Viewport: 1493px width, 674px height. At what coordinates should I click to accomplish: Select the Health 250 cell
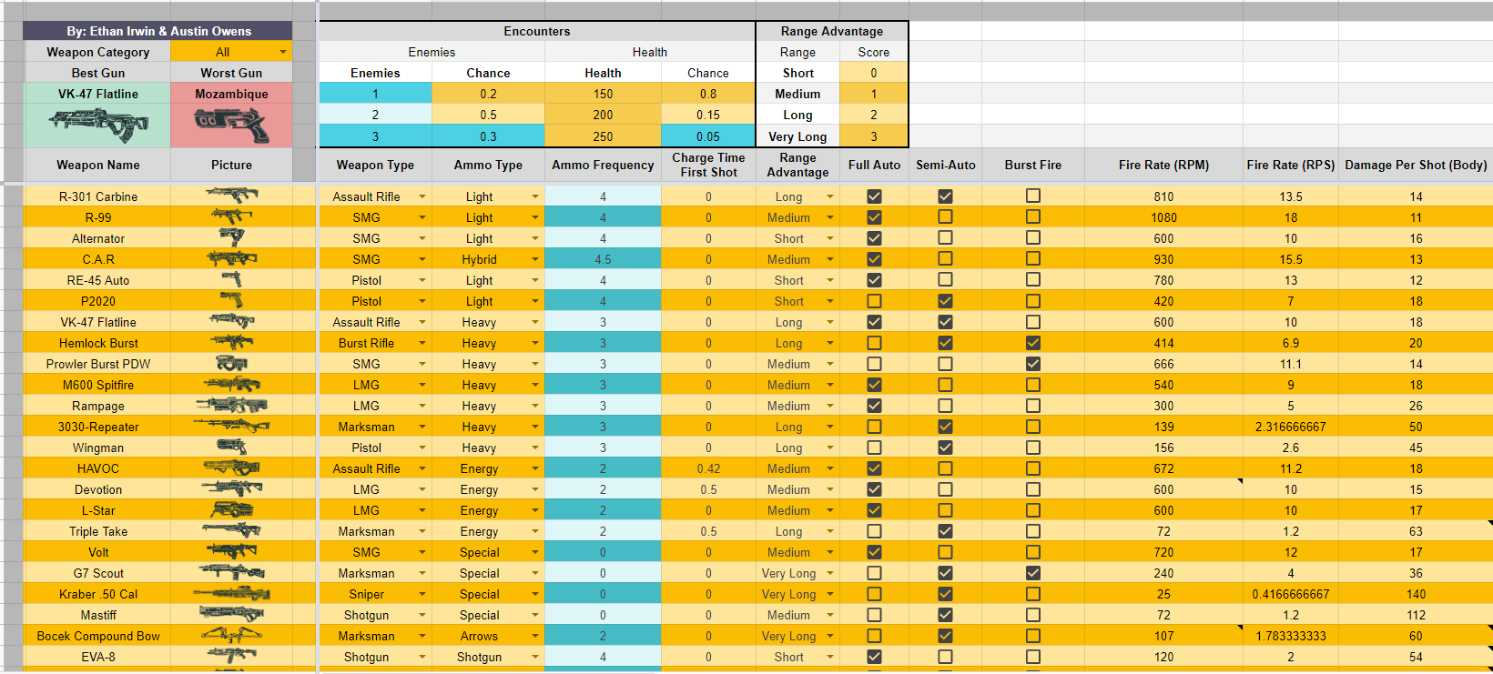coord(603,136)
